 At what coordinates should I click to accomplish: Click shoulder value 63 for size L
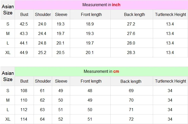[x=42, y=110]
